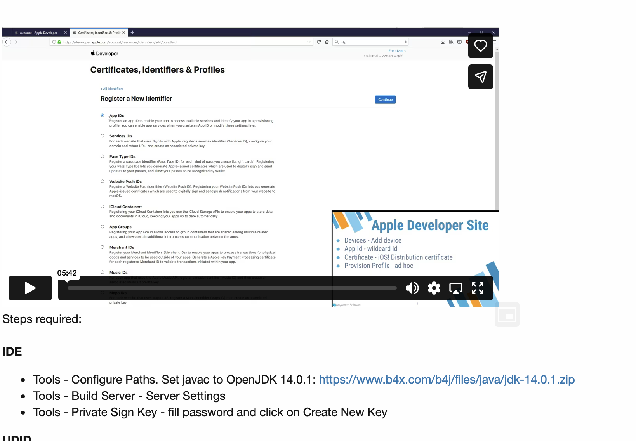
Task: Click the 'Tools - Private Sign Key' bullet text
Action: click(210, 412)
